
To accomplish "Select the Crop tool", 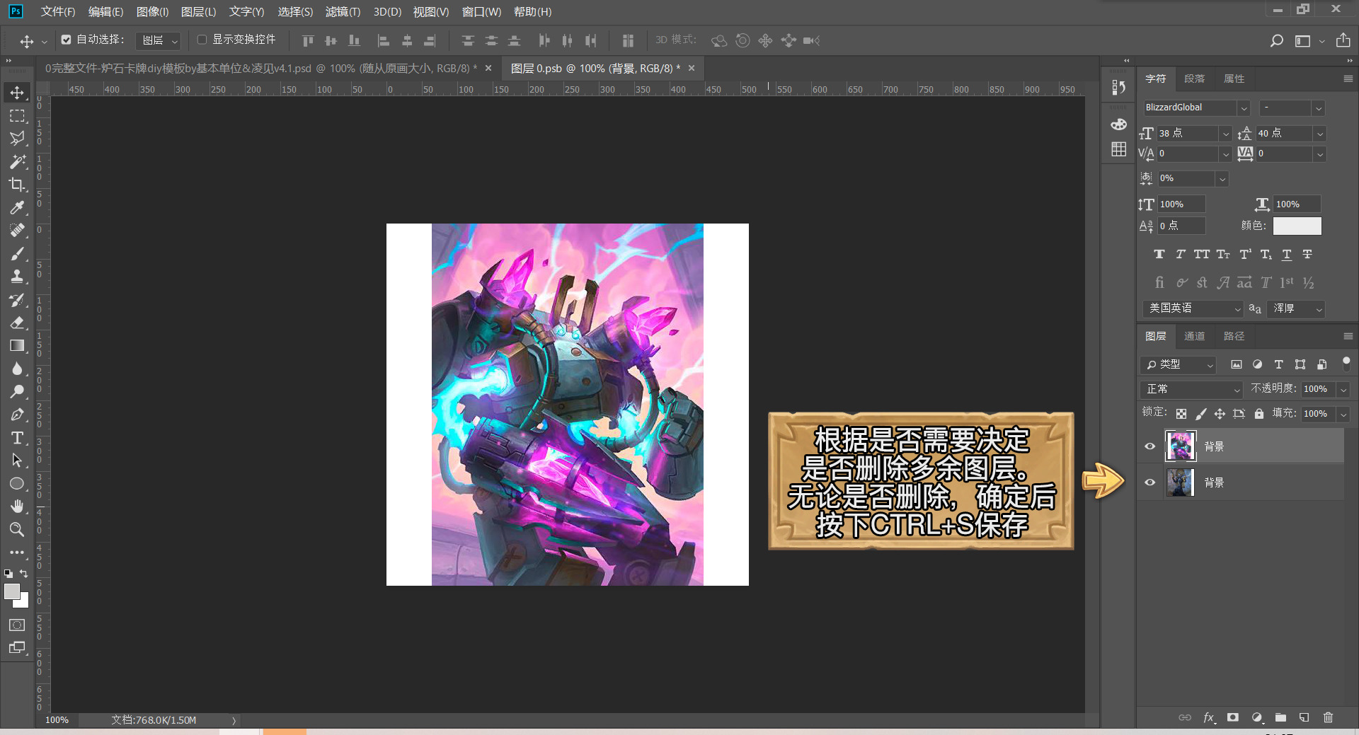I will 17,185.
